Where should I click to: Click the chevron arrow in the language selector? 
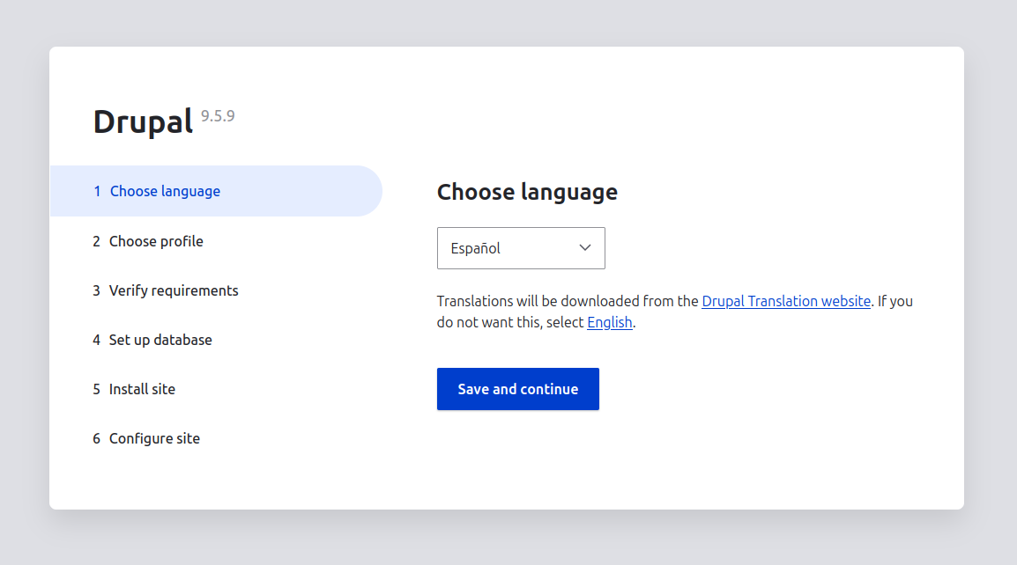click(585, 248)
